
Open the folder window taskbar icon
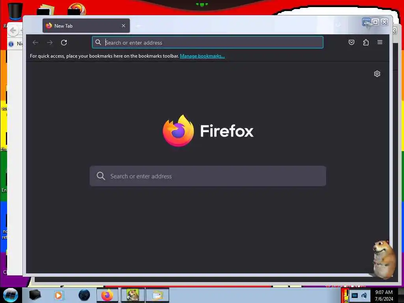coord(157,295)
